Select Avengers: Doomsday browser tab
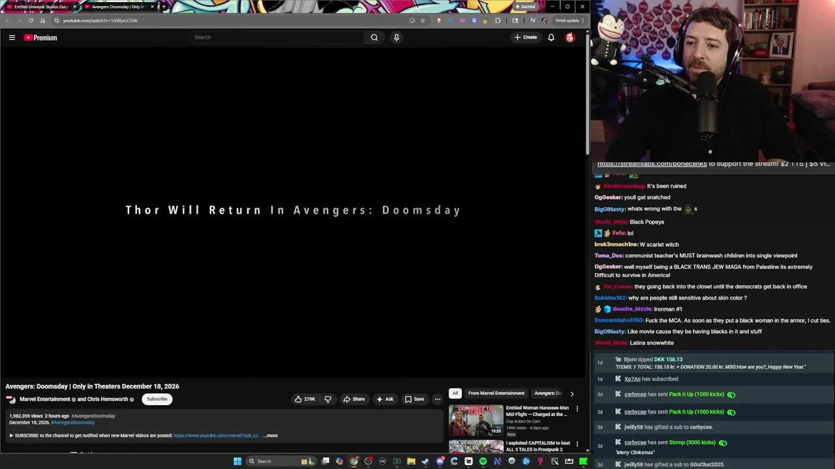The image size is (835, 469). tap(117, 7)
